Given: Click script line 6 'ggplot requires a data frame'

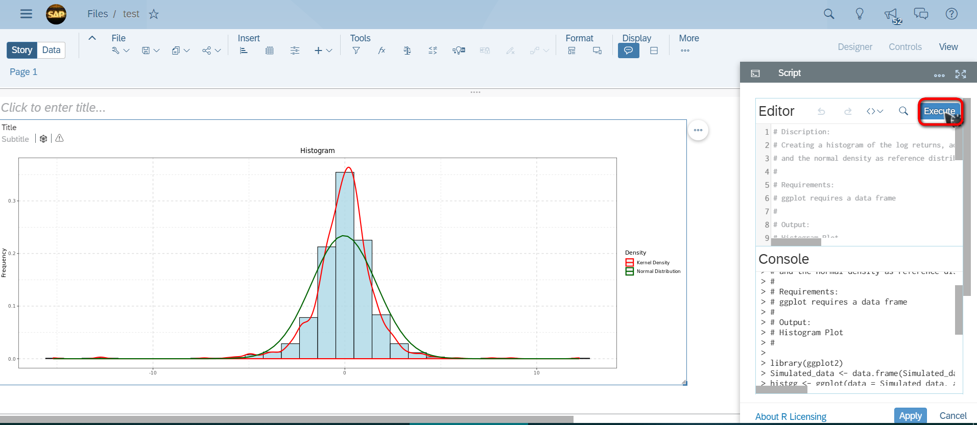Looking at the screenshot, I should [x=835, y=198].
